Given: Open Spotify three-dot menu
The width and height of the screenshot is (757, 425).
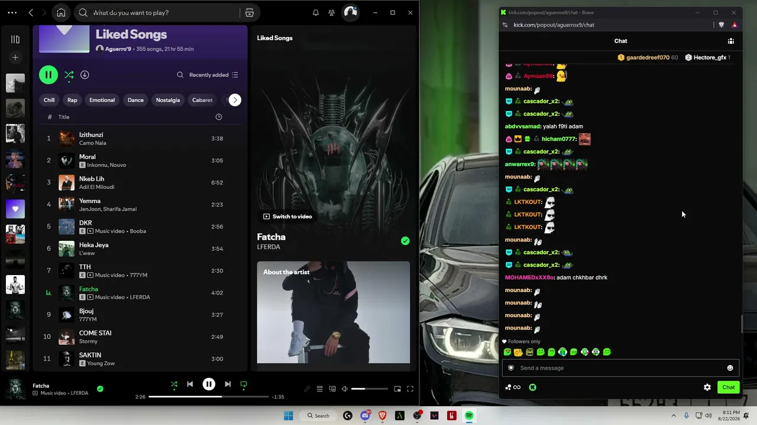Looking at the screenshot, I should pyautogui.click(x=12, y=12).
